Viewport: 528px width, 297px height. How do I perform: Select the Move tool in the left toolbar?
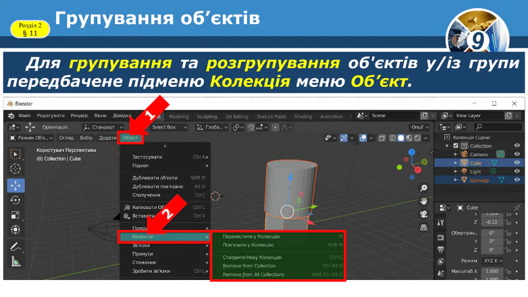coord(16,185)
